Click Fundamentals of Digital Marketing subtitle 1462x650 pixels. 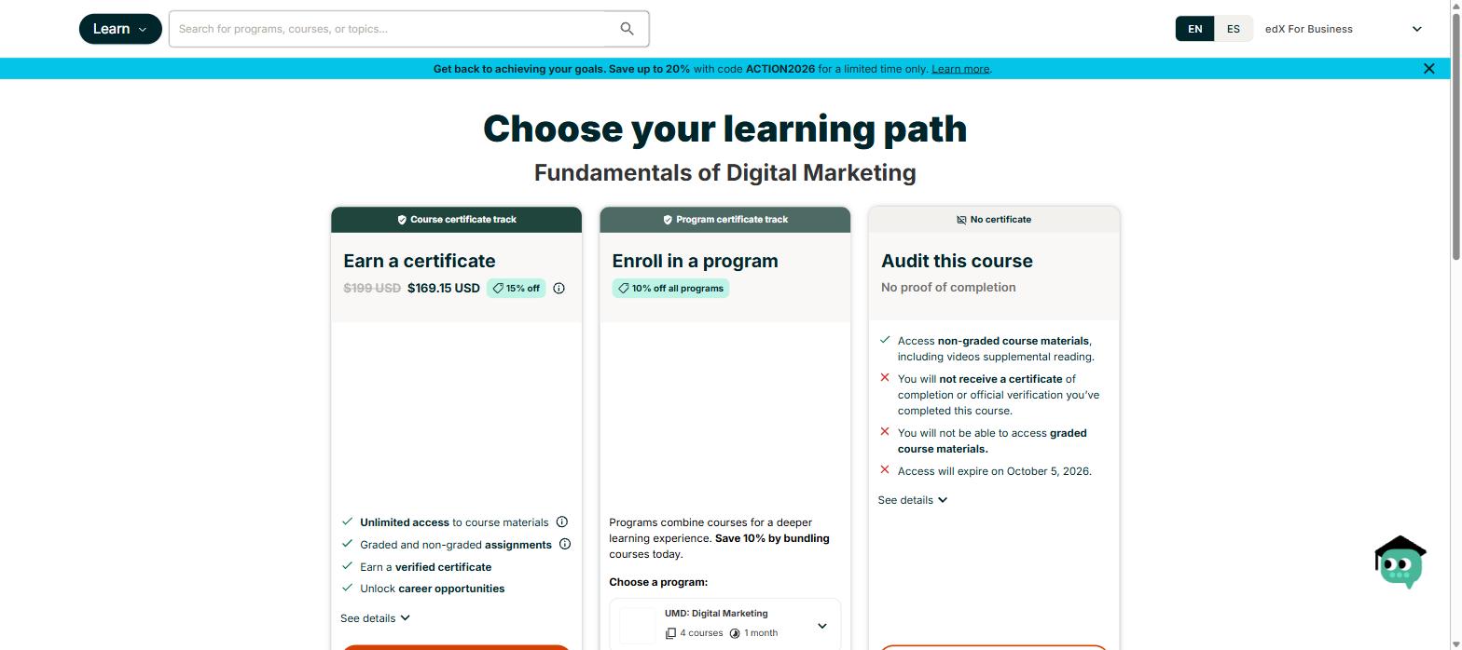(x=725, y=172)
